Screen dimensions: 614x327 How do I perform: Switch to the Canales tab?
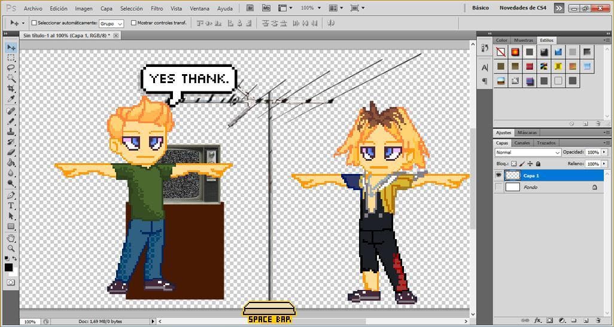click(x=522, y=143)
